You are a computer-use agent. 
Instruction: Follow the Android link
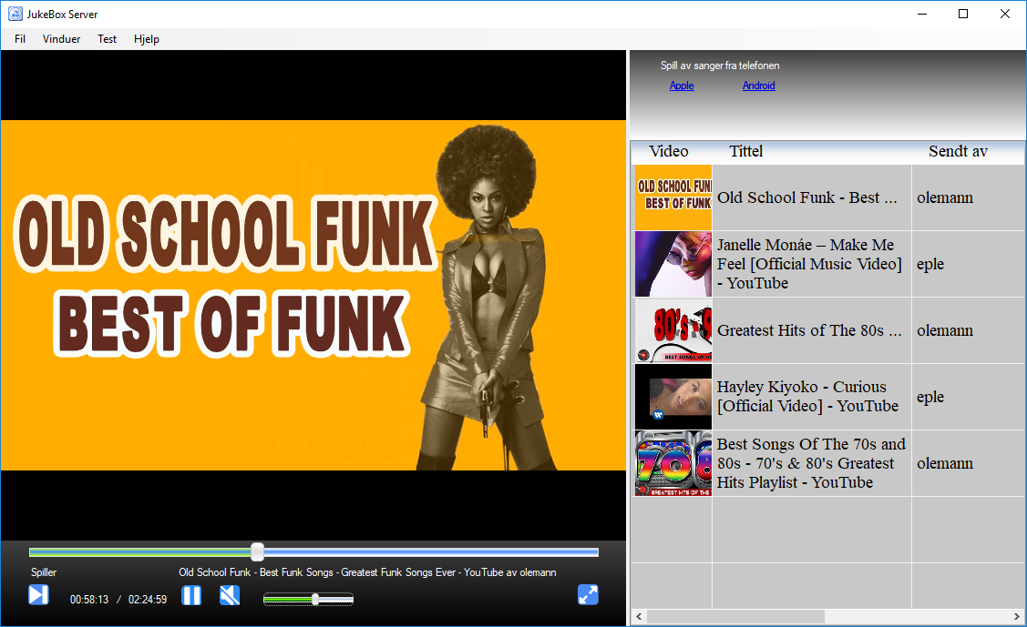758,86
